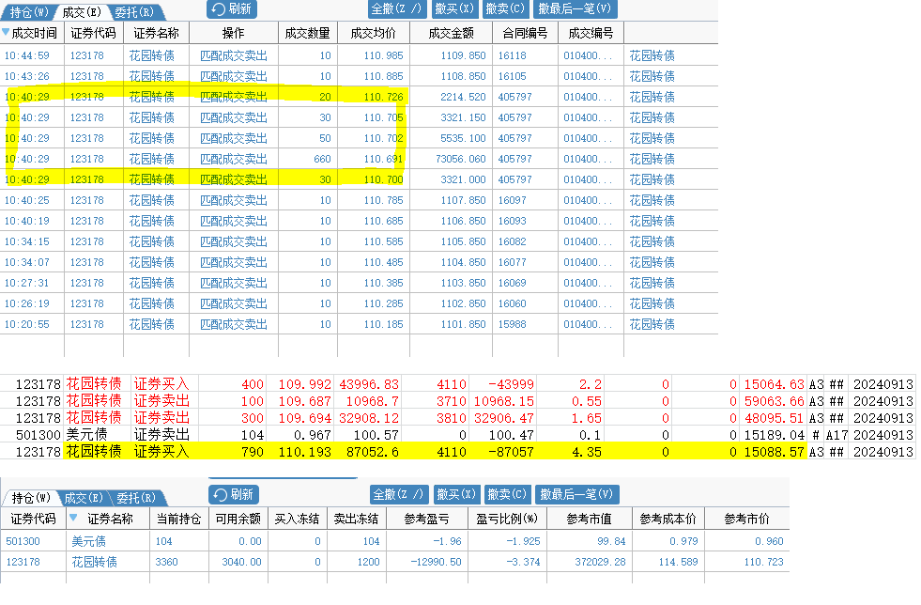Screen dimensions: 921x605
Task: Click the upper 刷新 refresh button
Action: pyautogui.click(x=232, y=8)
